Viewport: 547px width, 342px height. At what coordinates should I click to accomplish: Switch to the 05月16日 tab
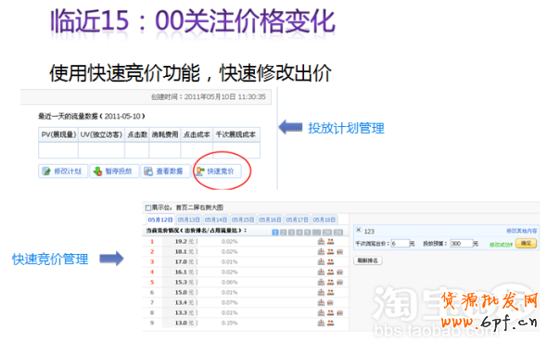point(270,220)
